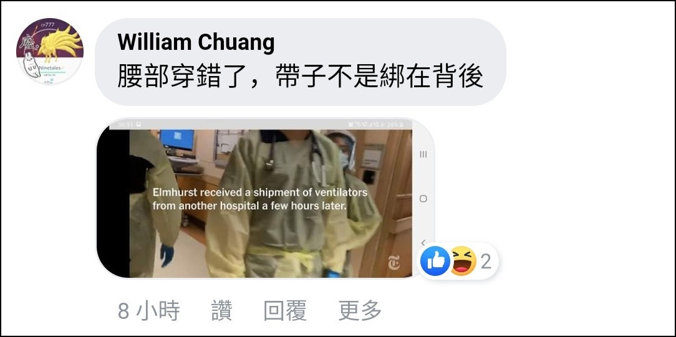Screen dimensions: 676x337
Task: Click the New York Times logo watermark
Action: (393, 262)
